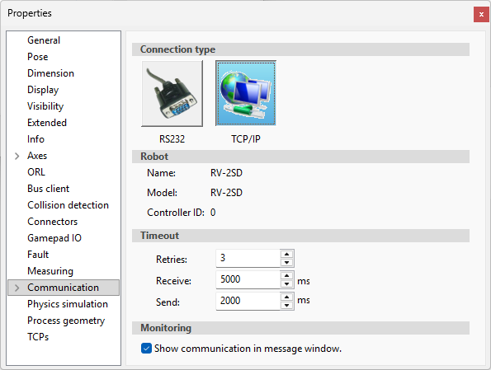Screen dimensions: 491x370
Task: Focus the Send timeout field
Action: pos(248,301)
